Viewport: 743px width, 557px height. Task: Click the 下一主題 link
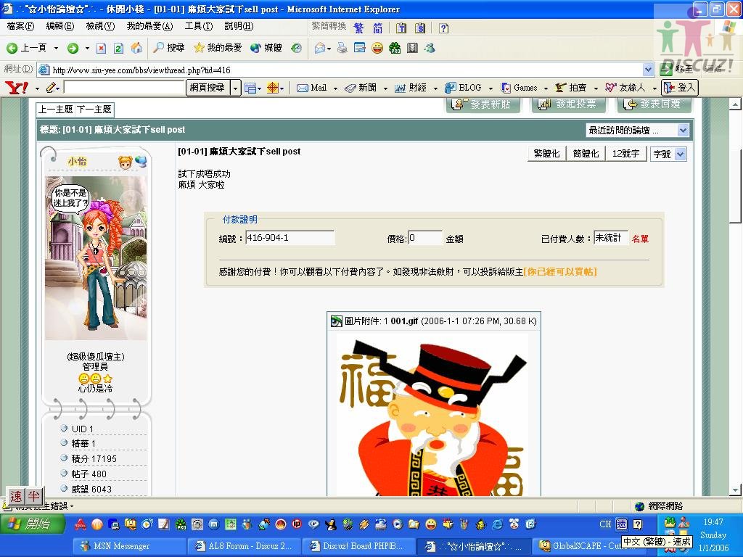[94, 110]
